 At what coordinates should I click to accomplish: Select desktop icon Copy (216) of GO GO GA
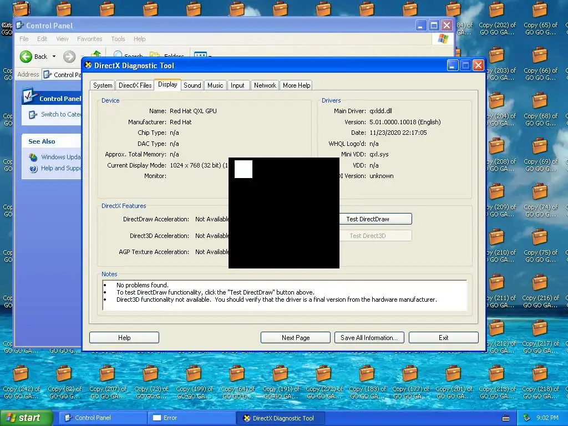[540, 291]
